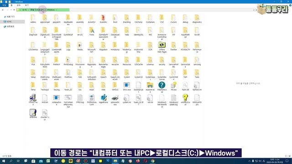The width and height of the screenshot is (292, 164).
Task: Open the Windows Start menu
Action: 4,161
